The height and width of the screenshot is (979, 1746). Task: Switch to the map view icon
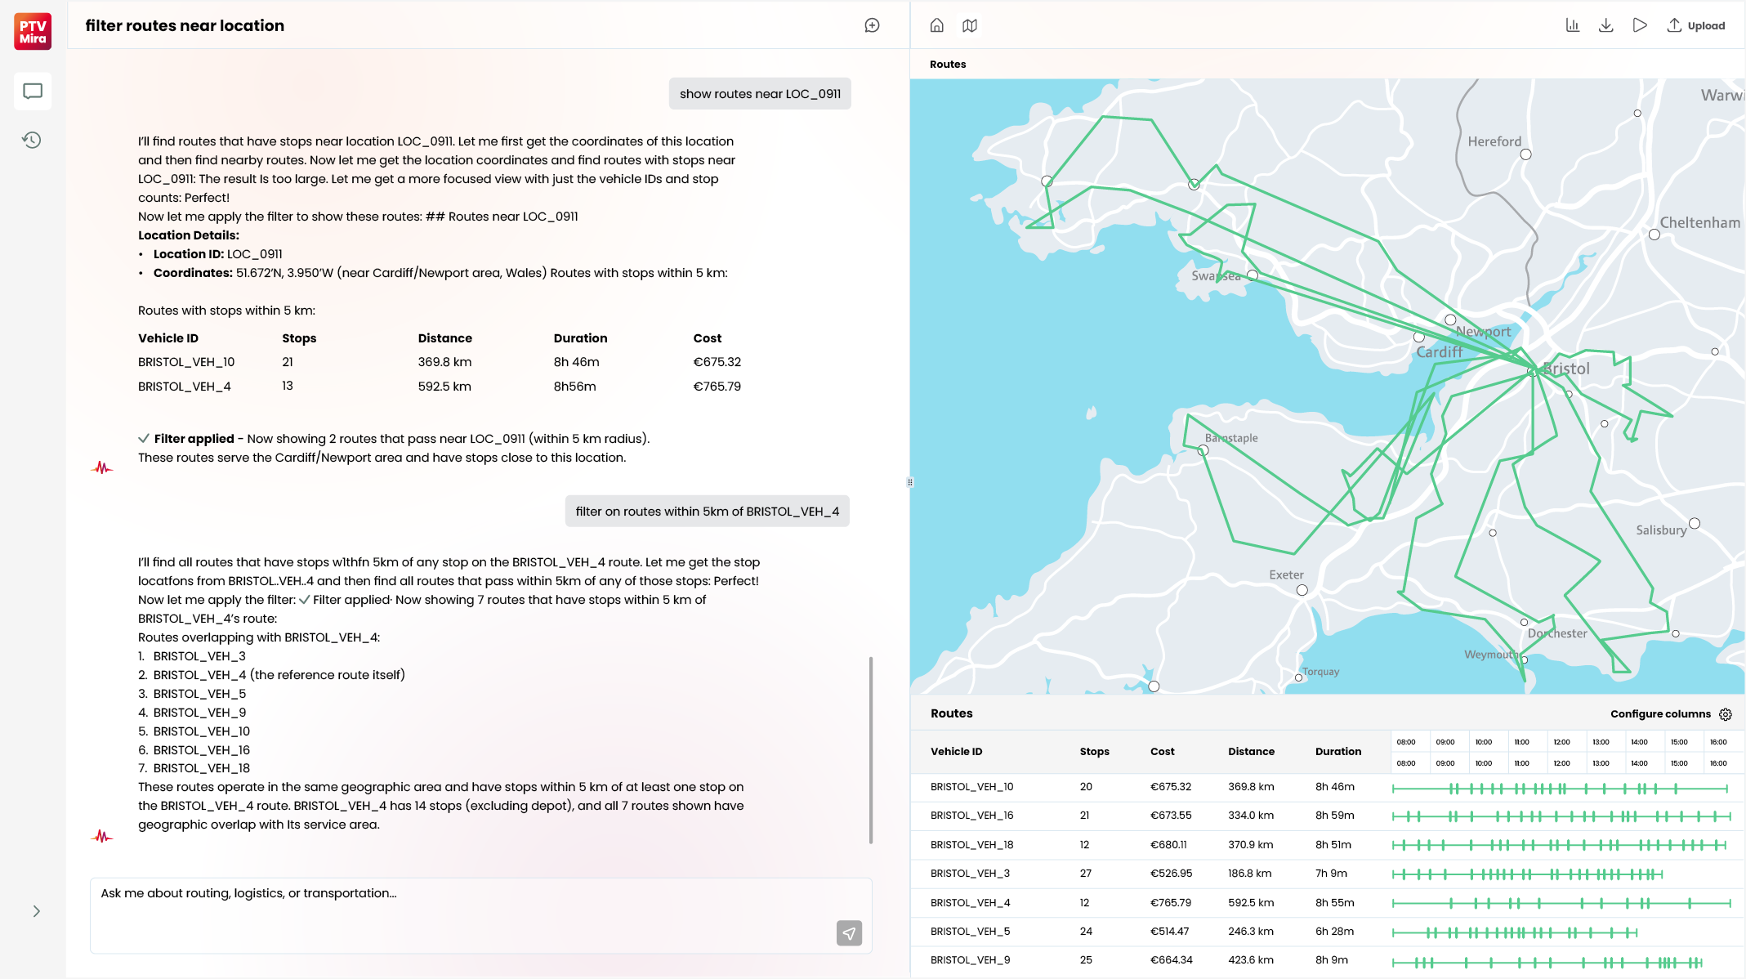[970, 25]
